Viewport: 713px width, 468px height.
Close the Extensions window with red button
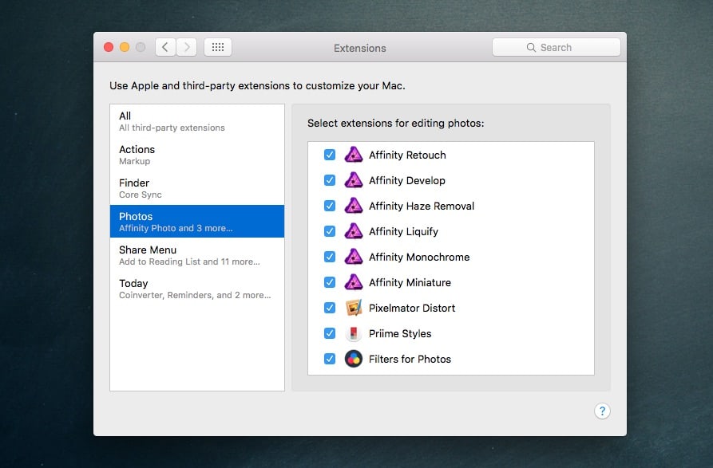[109, 47]
